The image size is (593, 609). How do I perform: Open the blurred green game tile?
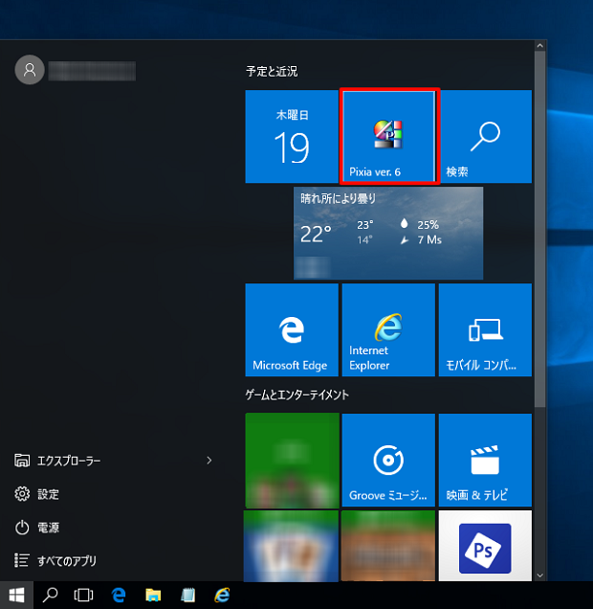click(x=292, y=461)
